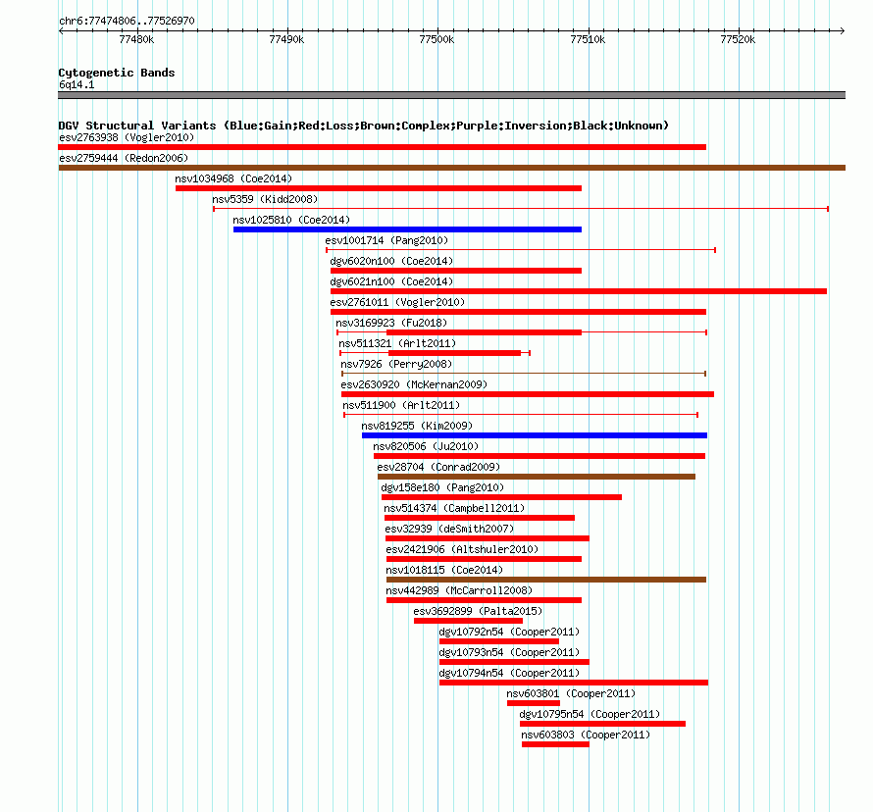This screenshot has width=873, height=812.
Task: Select the brown nsv1018115 complex bar
Action: (x=546, y=580)
